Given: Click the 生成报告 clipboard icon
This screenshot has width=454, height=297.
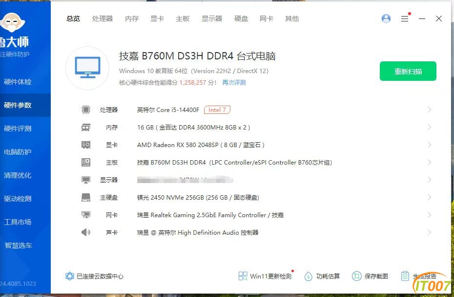Looking at the screenshot, I should pyautogui.click(x=405, y=276).
